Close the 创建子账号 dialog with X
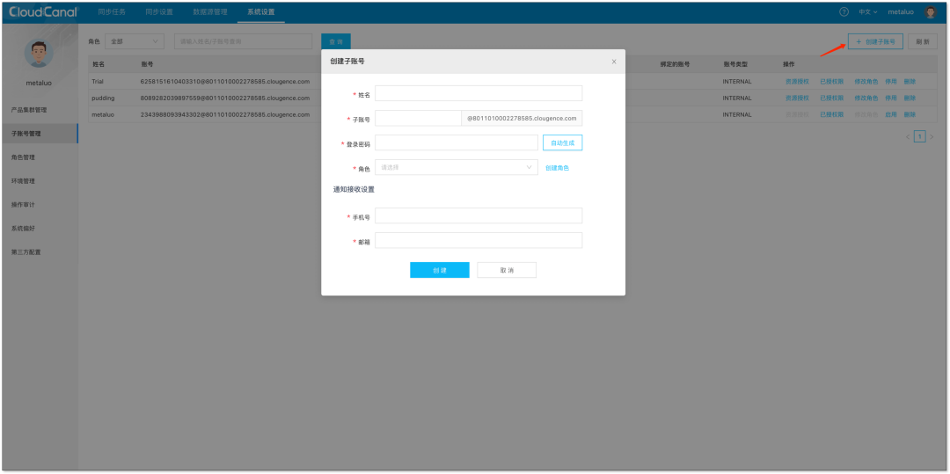Screen dimensions: 950x474 (x=614, y=62)
